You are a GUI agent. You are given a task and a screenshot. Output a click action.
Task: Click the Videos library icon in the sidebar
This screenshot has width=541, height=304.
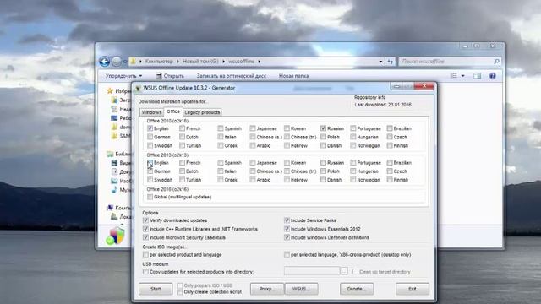(114, 163)
